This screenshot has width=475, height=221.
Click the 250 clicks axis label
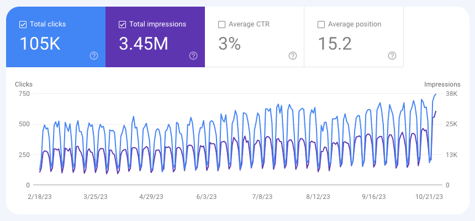24,155
